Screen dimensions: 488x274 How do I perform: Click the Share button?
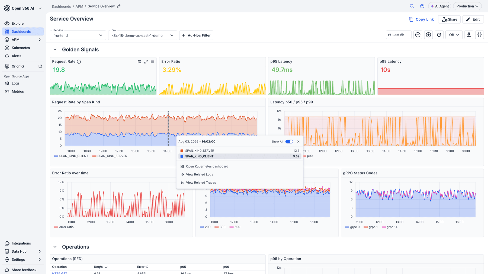pos(449,19)
